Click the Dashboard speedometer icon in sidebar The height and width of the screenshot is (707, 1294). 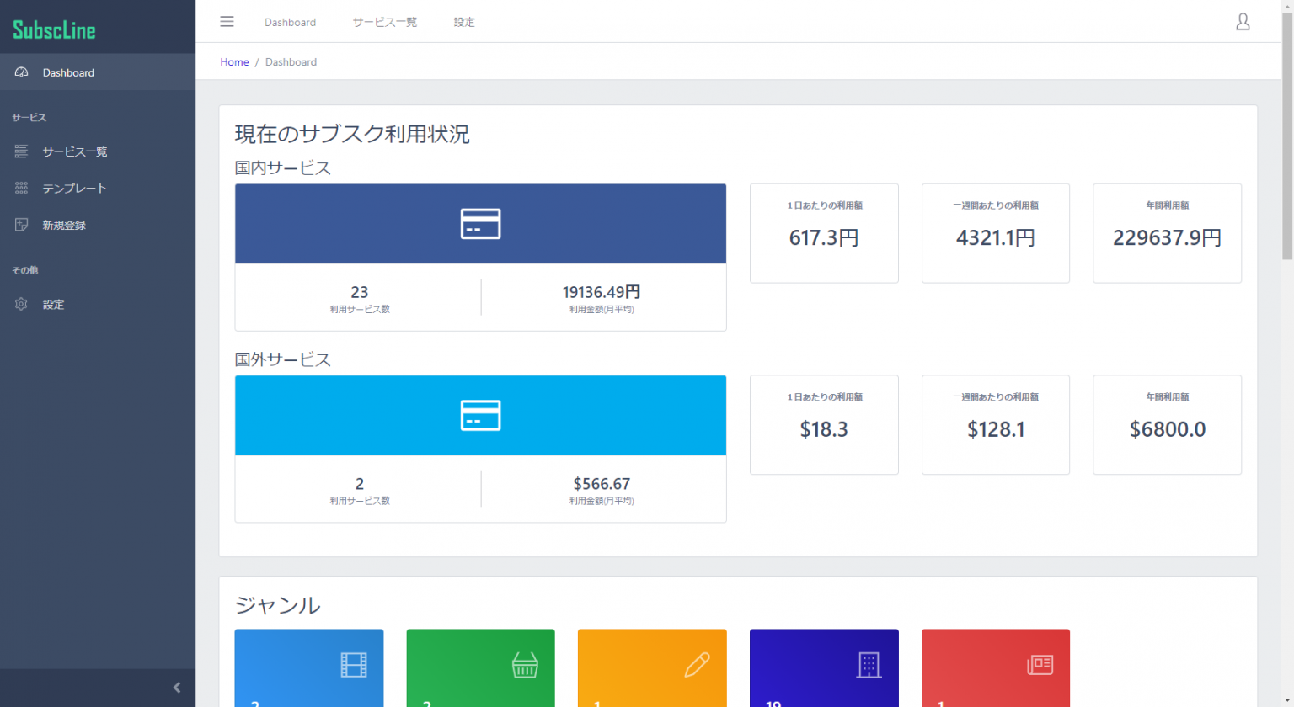(x=22, y=72)
